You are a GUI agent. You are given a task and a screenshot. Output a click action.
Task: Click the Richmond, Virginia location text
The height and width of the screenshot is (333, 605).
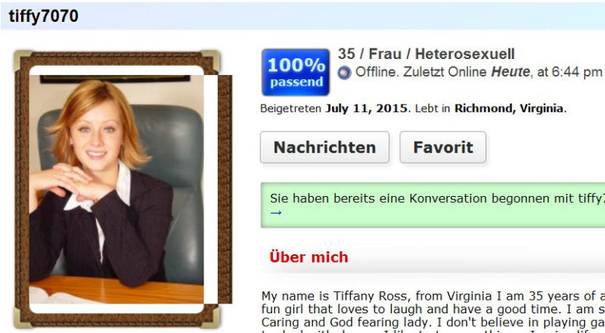(x=509, y=108)
